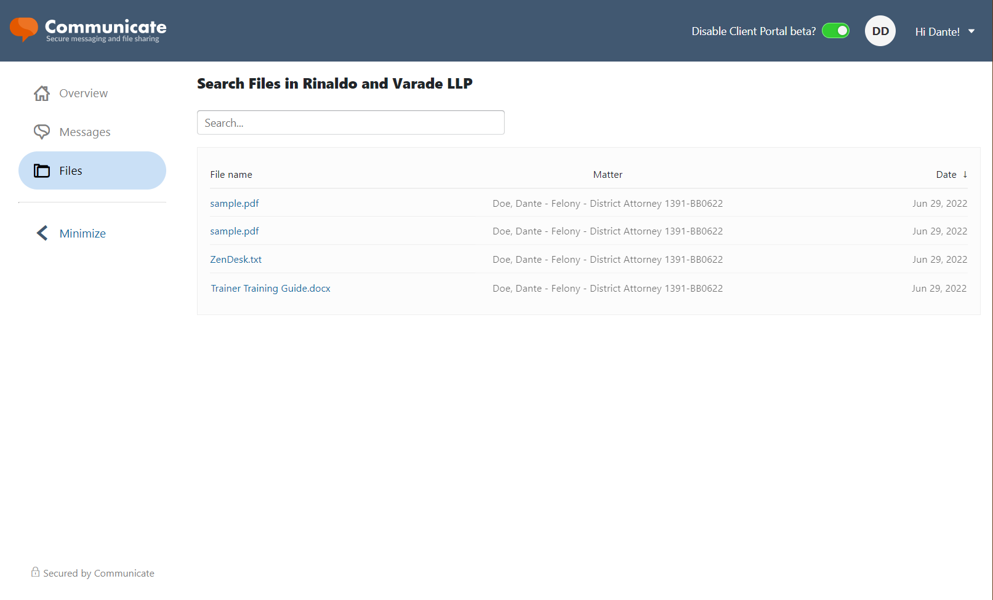Image resolution: width=993 pixels, height=600 pixels.
Task: Click date in Trainer Training Guide.docx row
Action: pyautogui.click(x=939, y=288)
